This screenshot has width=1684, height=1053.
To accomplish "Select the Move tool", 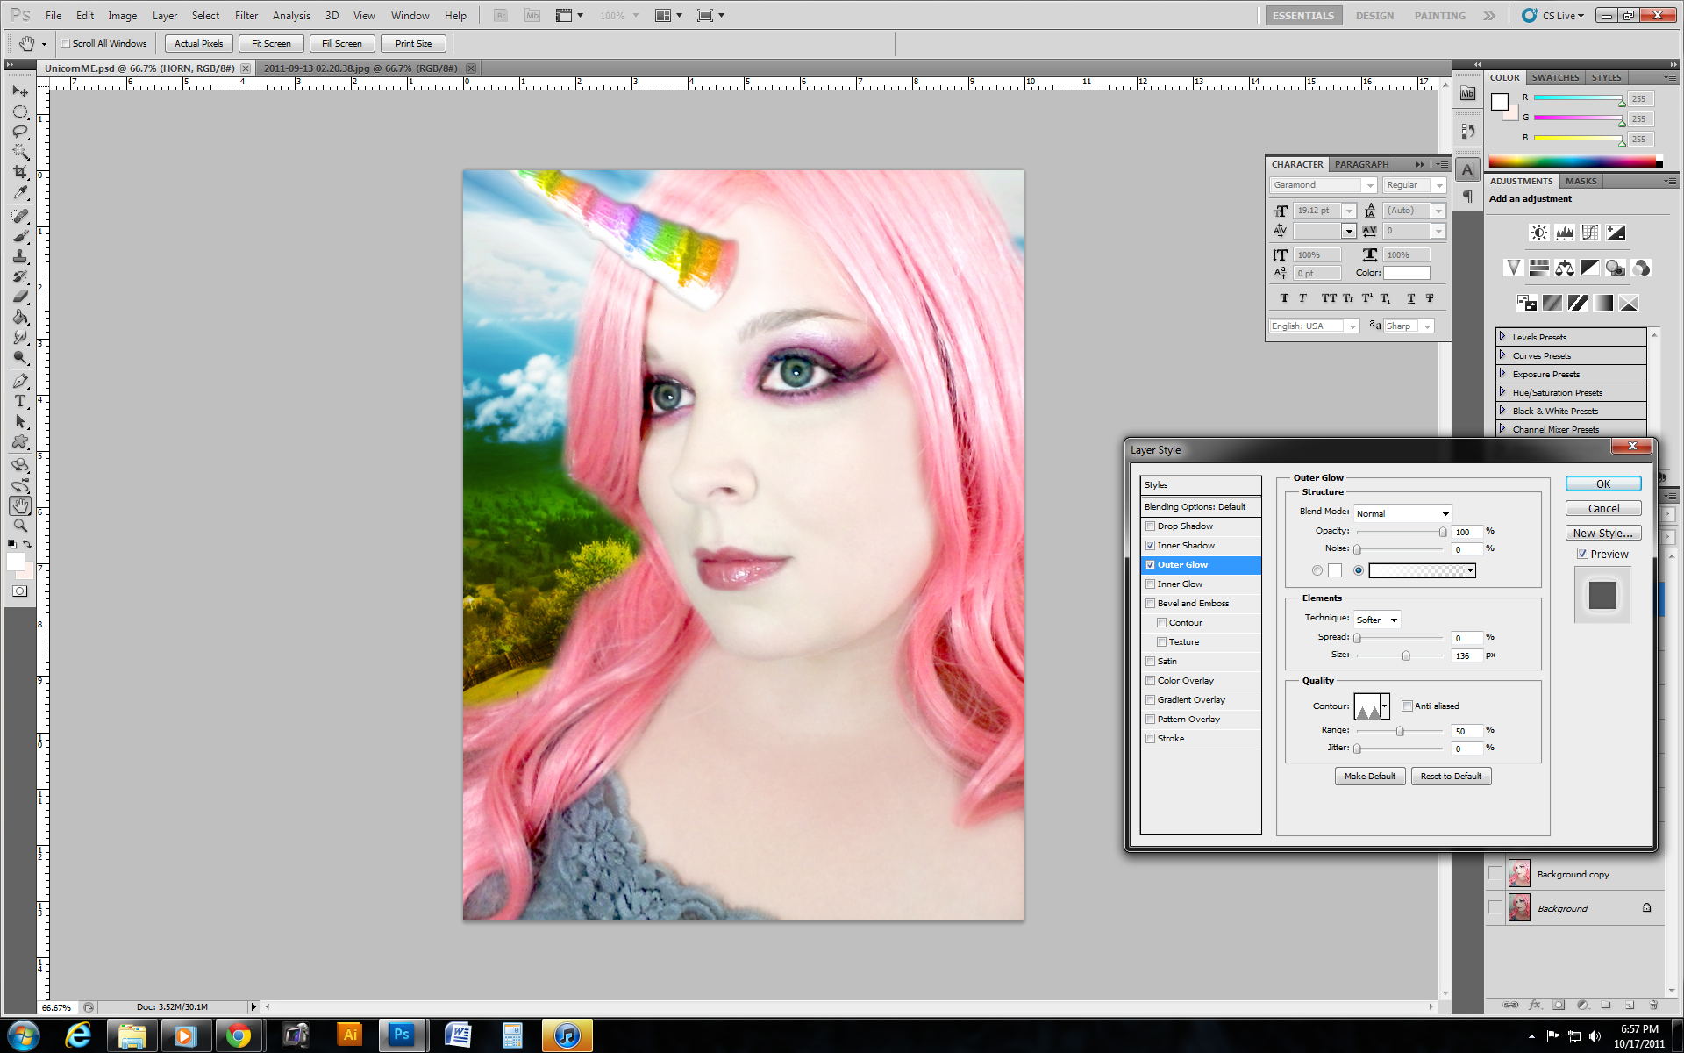I will (x=20, y=91).
